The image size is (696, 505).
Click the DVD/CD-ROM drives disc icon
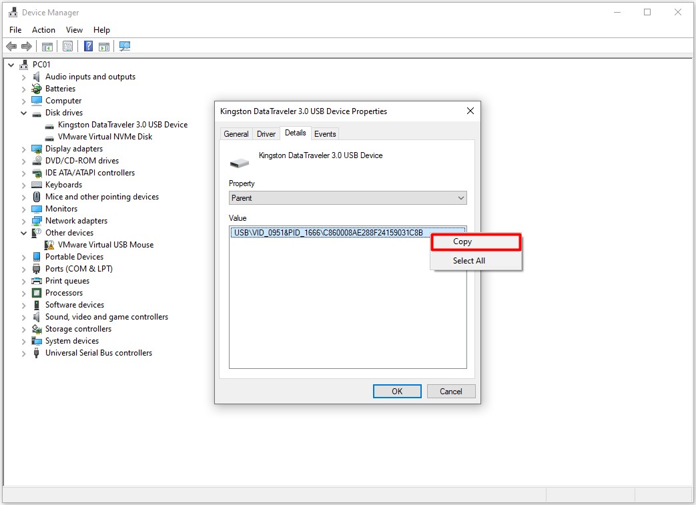tap(37, 161)
